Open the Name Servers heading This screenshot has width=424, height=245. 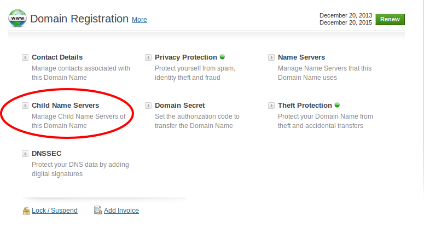(301, 57)
